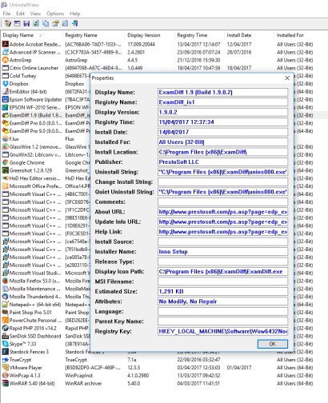Click the SanDisk SSD Dashboard row icon
This screenshot has height=403, width=328.
coord(5,336)
